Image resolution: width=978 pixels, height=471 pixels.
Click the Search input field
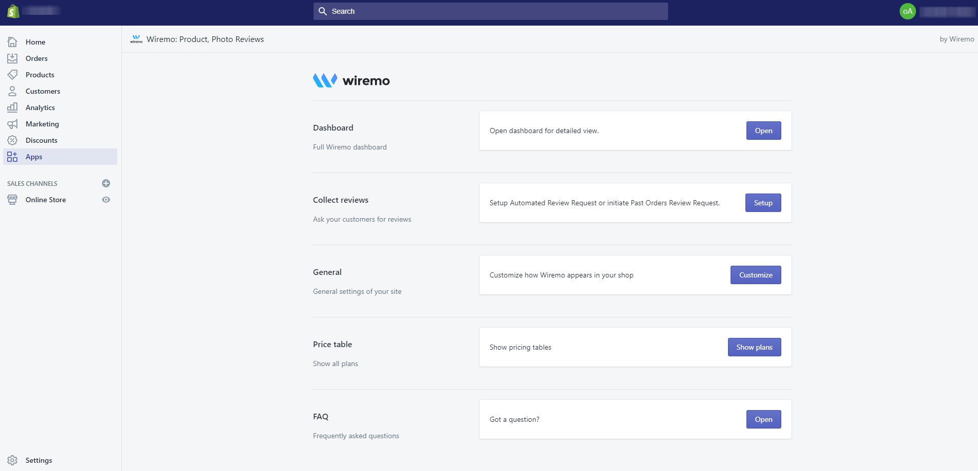click(x=491, y=11)
